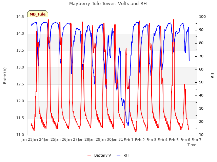Click the RH right axis title
The image size is (217, 162).
(212, 76)
